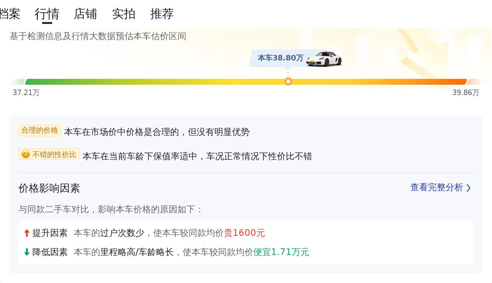Viewport: 492px width, 283px height.
Task: Switch to the 店铺 tab
Action: click(x=85, y=14)
